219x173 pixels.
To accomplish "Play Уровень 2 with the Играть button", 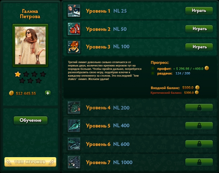I will tap(199, 29).
